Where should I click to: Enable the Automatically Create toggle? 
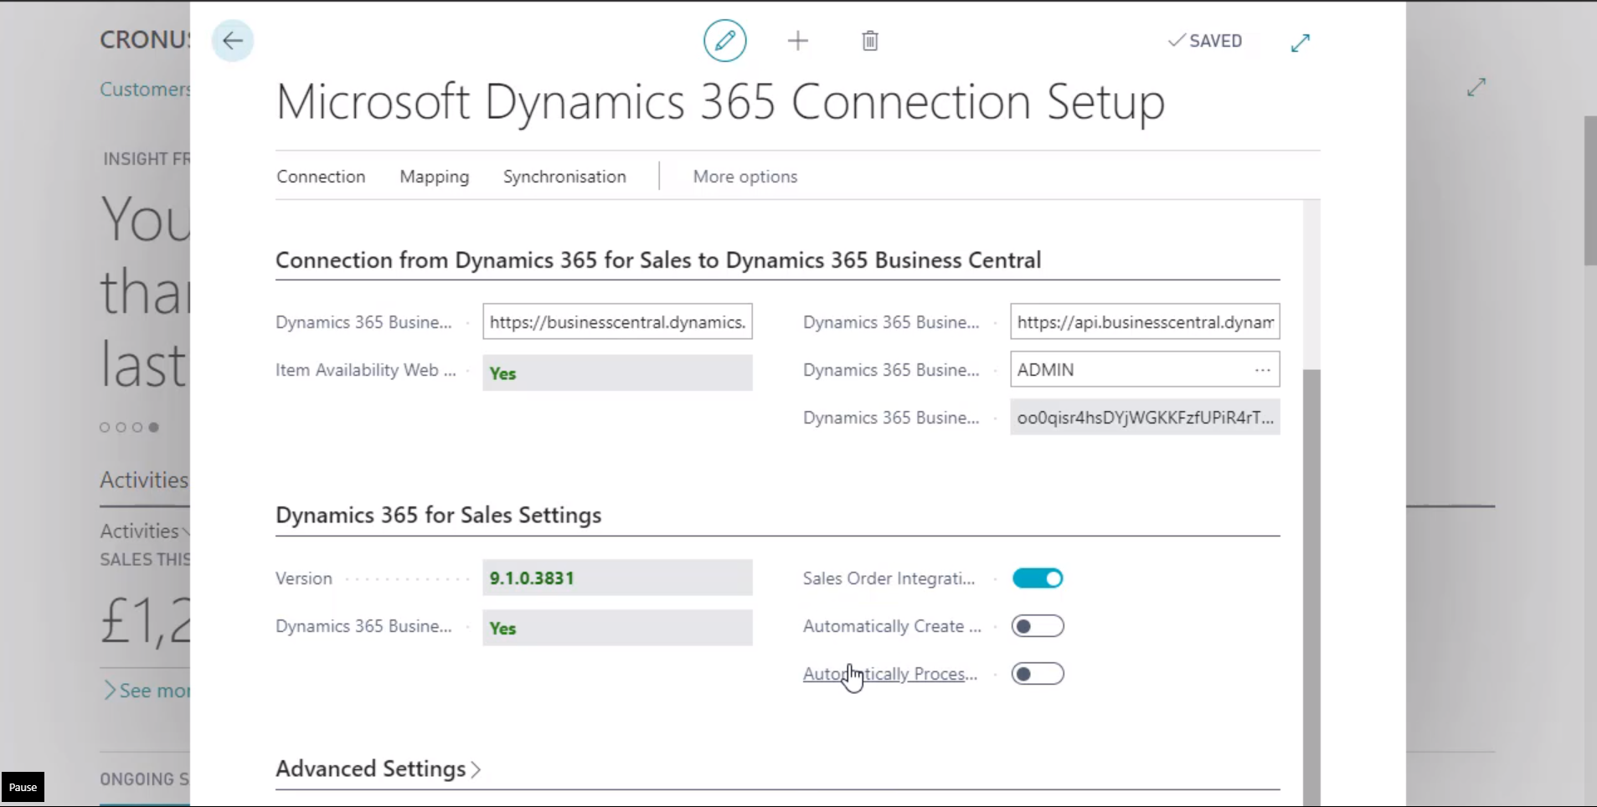[x=1038, y=625]
